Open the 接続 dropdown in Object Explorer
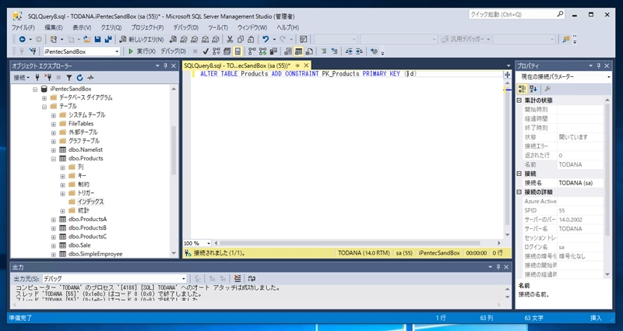This screenshot has height=331, width=623. tap(22, 77)
